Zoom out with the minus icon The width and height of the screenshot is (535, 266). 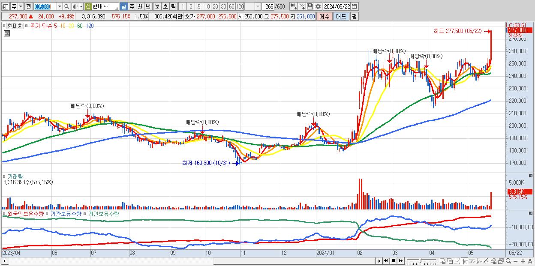[x=516, y=261]
